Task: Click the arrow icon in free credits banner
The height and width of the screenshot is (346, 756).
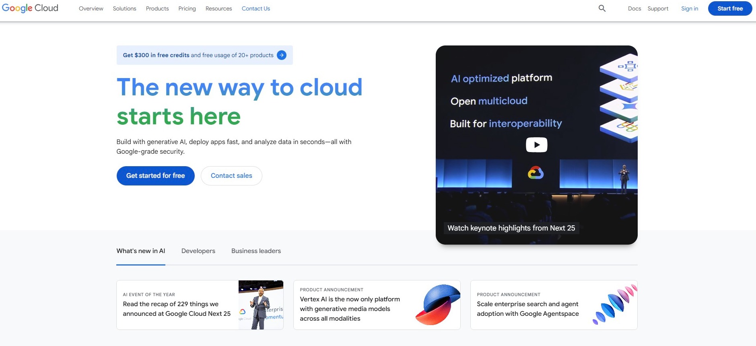Action: point(282,55)
